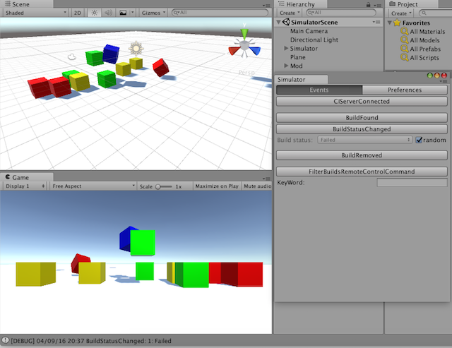Click the Hierarchy lock icon
Screen dimensions: 452x348
(368, 5)
